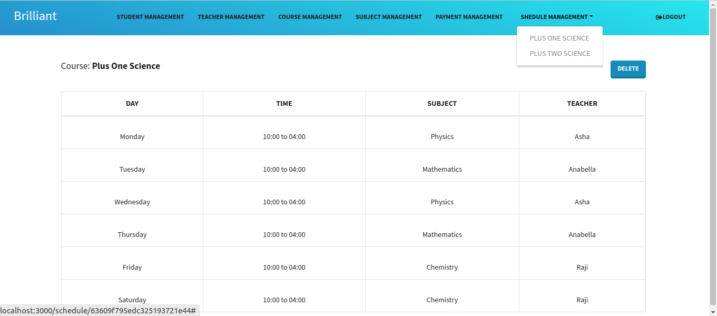Click teacher Asha in Wednesday row
Image resolution: width=717 pixels, height=316 pixels.
pos(582,202)
